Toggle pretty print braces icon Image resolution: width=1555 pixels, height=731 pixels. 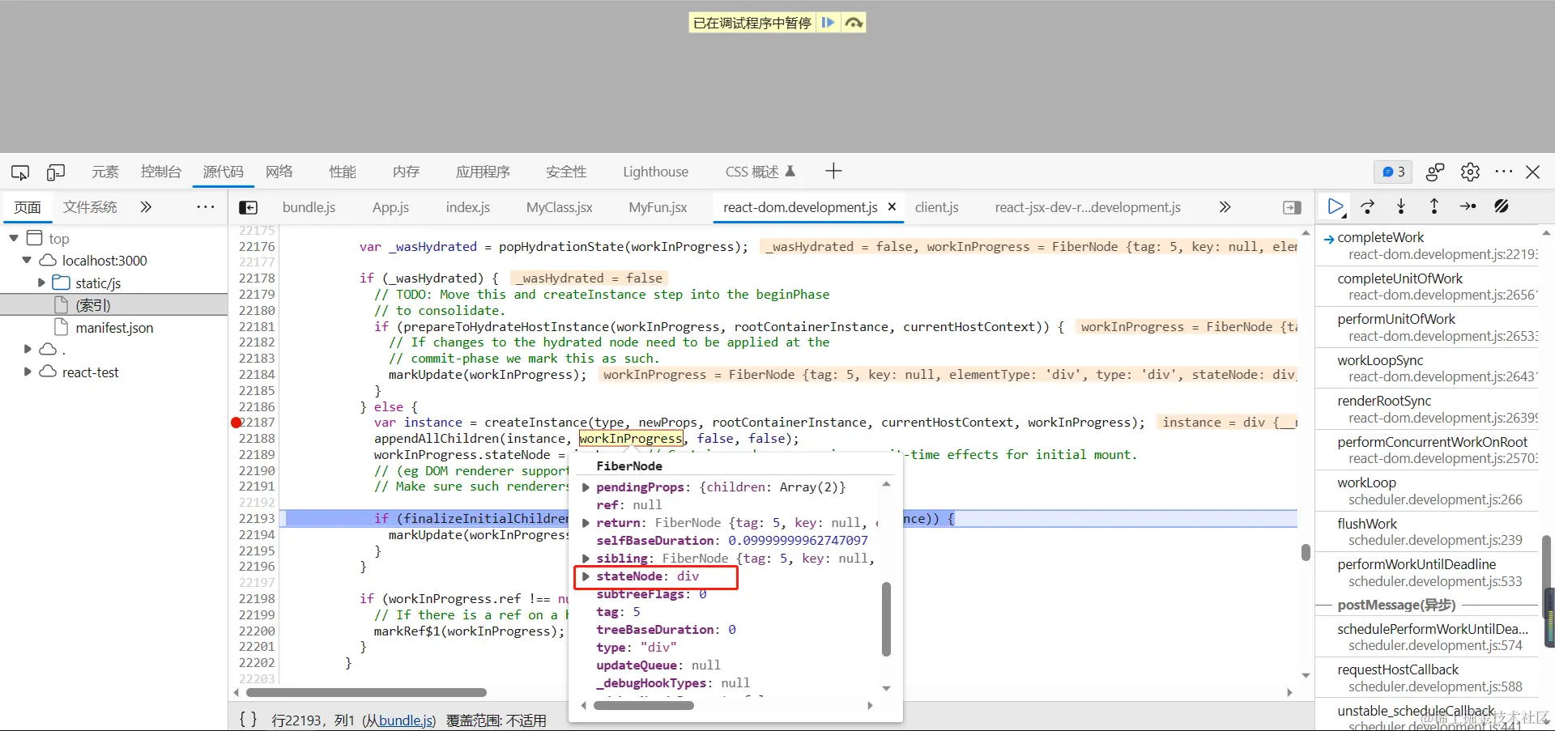[249, 719]
